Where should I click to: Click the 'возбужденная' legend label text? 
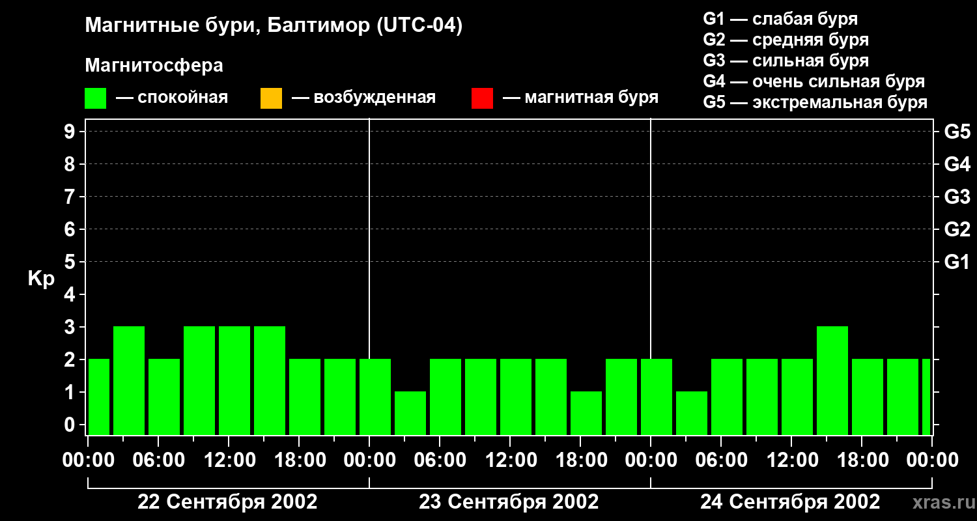375,98
